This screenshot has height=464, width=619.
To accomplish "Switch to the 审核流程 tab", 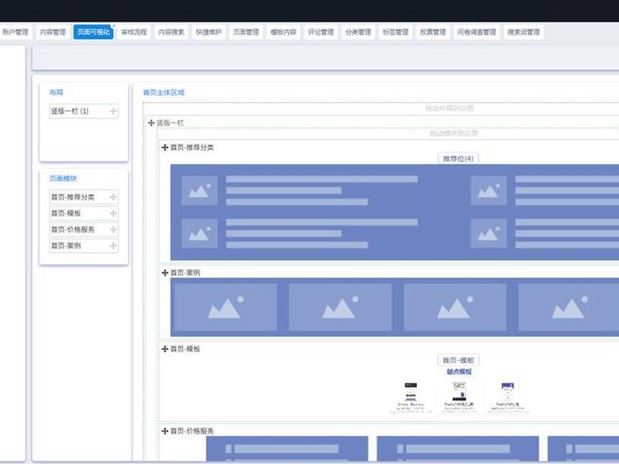I will point(134,32).
